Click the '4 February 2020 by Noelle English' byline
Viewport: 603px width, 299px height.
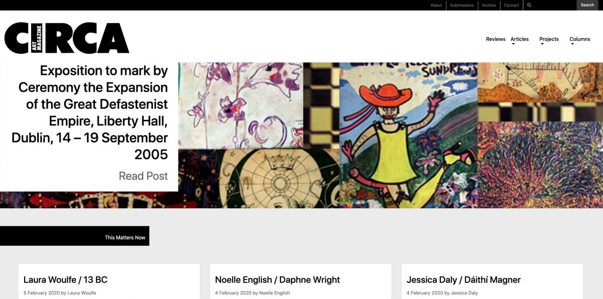[252, 293]
